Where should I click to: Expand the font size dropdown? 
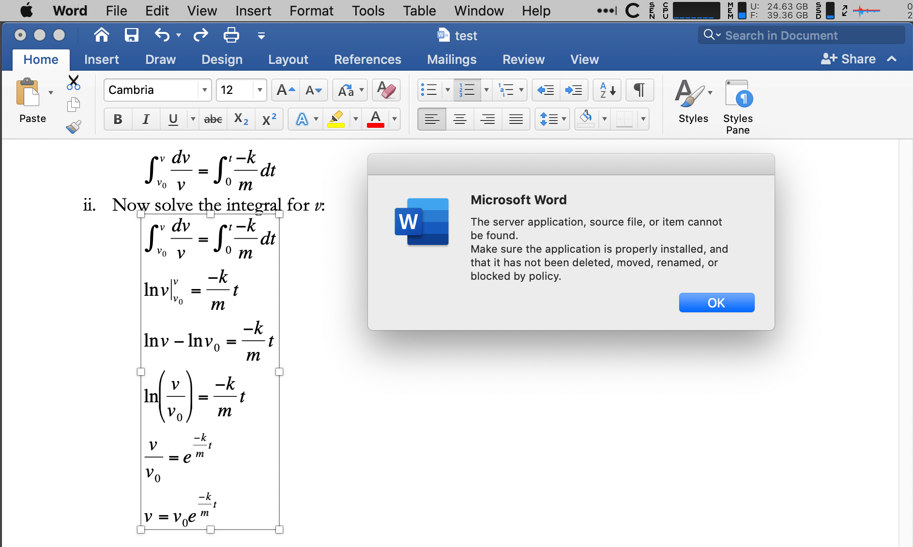tap(260, 90)
